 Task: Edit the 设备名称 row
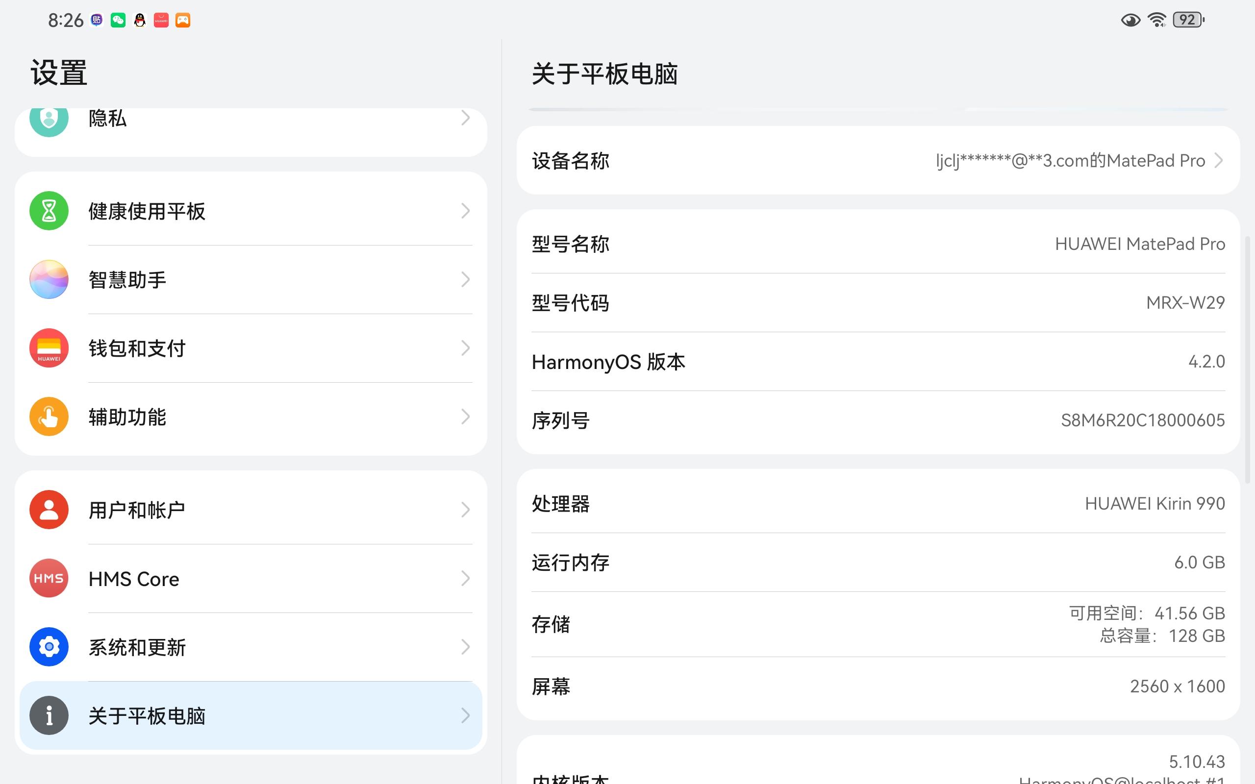click(x=878, y=161)
